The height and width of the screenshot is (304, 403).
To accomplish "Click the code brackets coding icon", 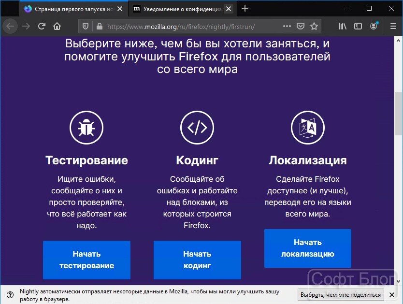I will pyautogui.click(x=197, y=128).
